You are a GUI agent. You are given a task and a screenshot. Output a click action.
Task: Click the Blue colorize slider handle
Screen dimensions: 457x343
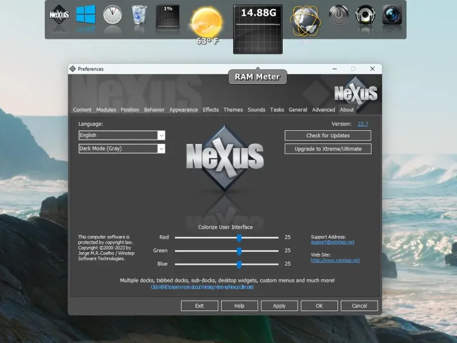(x=239, y=265)
